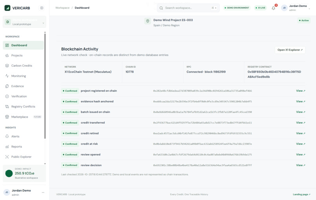Click the JD avatar in top bar
The width and height of the screenshot is (316, 200).
(x=284, y=8)
